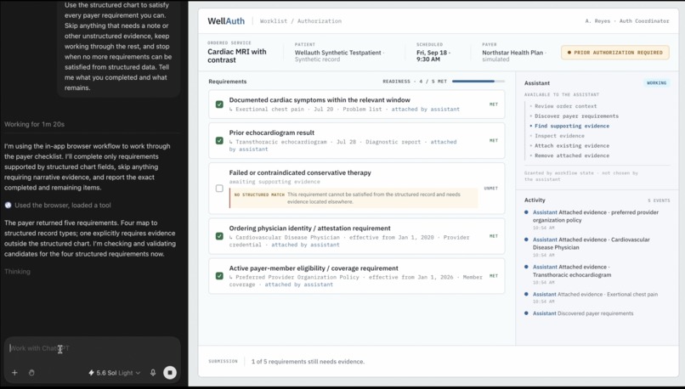
Task: Toggle the 'Ordering physician identity' checkbox
Action: [x=219, y=236]
